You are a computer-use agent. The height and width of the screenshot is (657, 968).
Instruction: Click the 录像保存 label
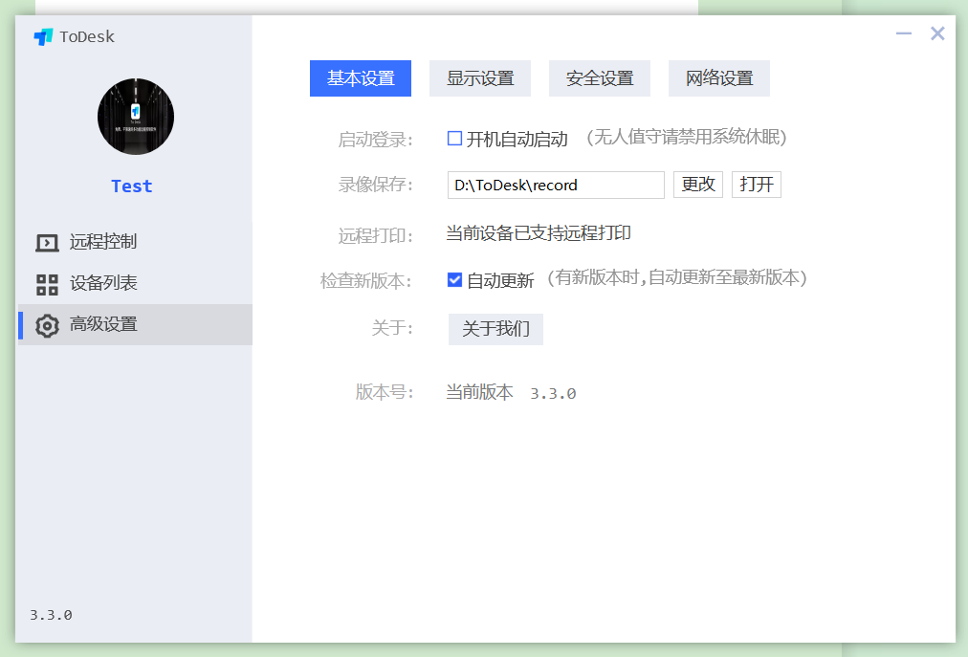[375, 184]
